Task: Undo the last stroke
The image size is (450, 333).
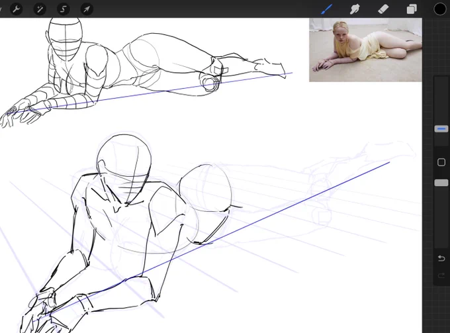Action: tap(441, 259)
